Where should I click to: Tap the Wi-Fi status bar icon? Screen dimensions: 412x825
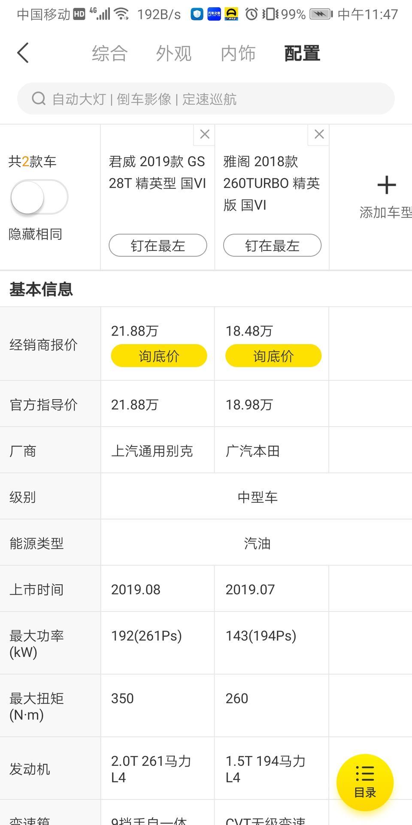tap(122, 14)
